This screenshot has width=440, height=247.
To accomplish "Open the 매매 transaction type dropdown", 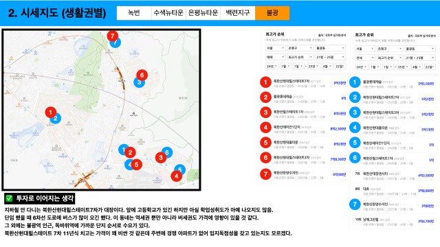I will (275, 57).
